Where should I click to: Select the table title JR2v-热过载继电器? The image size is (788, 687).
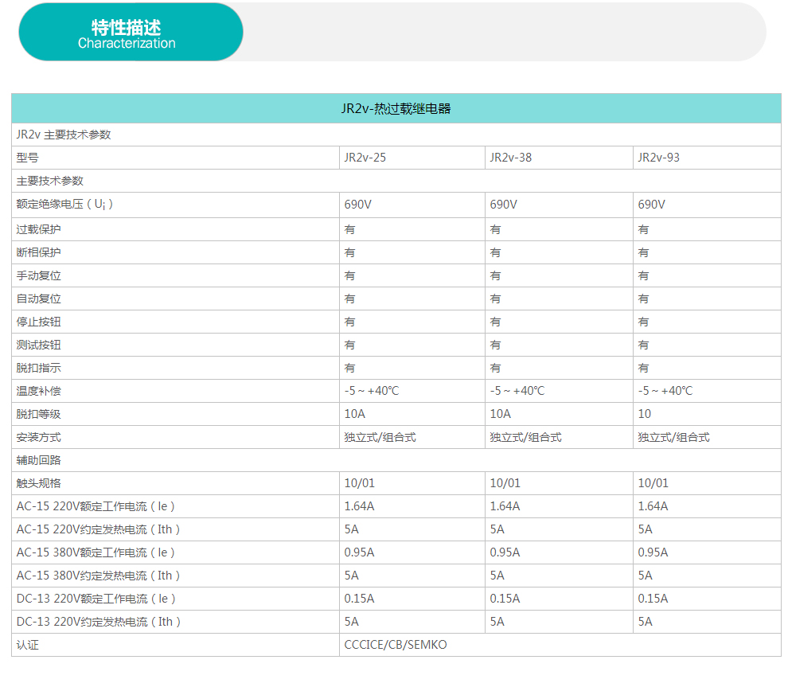pos(396,108)
